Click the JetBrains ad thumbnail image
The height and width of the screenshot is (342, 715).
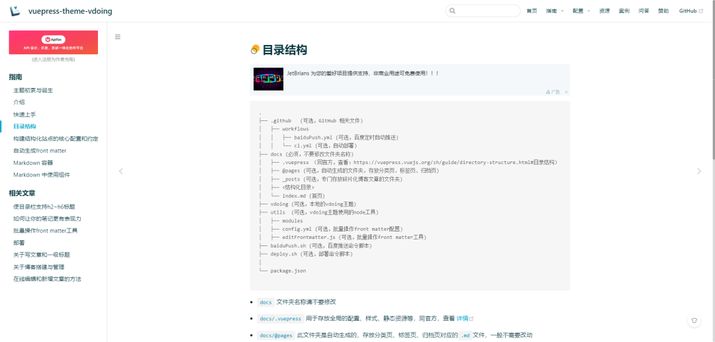268,79
